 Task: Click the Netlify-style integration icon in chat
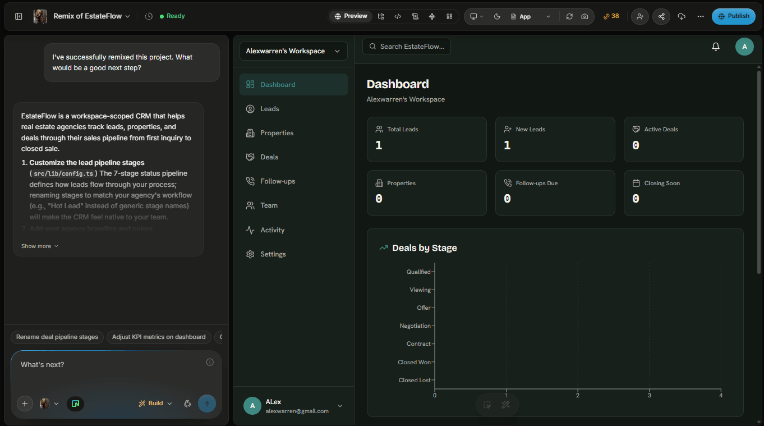(76, 404)
